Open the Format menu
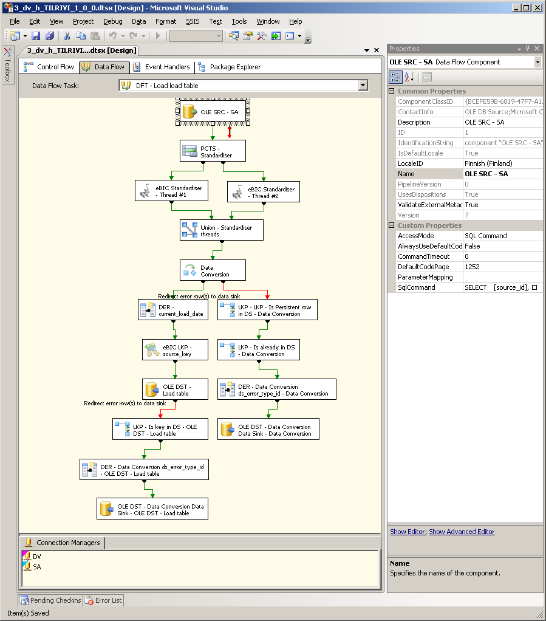 (x=166, y=21)
